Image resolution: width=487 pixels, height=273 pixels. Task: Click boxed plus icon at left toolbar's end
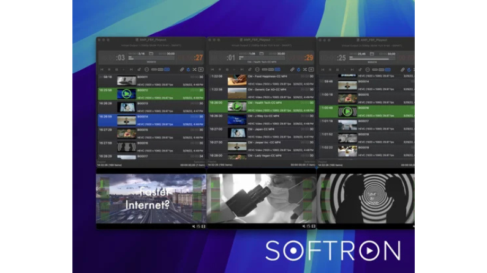pyautogui.click(x=201, y=70)
